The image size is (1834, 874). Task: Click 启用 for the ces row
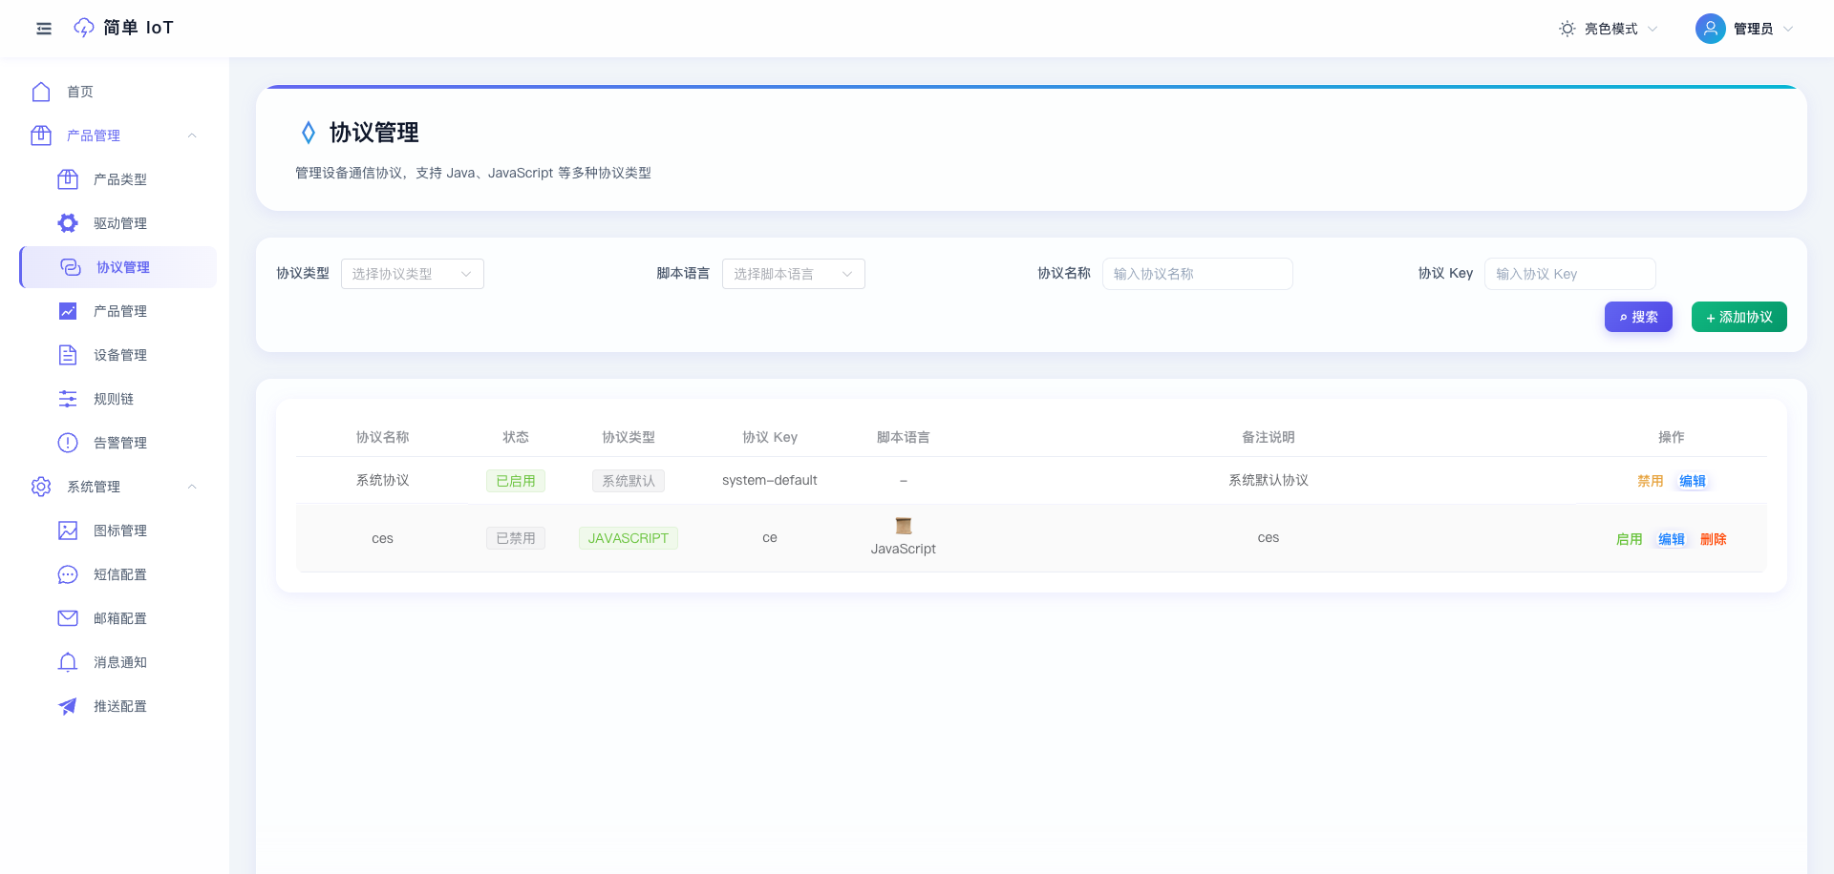pyautogui.click(x=1630, y=539)
